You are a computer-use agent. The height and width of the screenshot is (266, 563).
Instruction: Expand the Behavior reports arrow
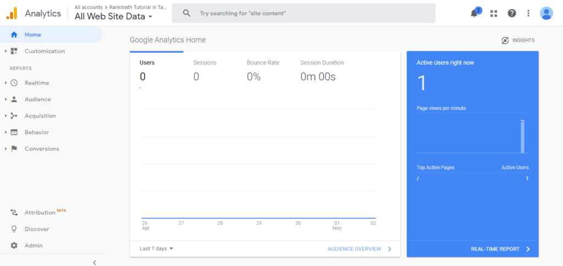[x=6, y=132]
